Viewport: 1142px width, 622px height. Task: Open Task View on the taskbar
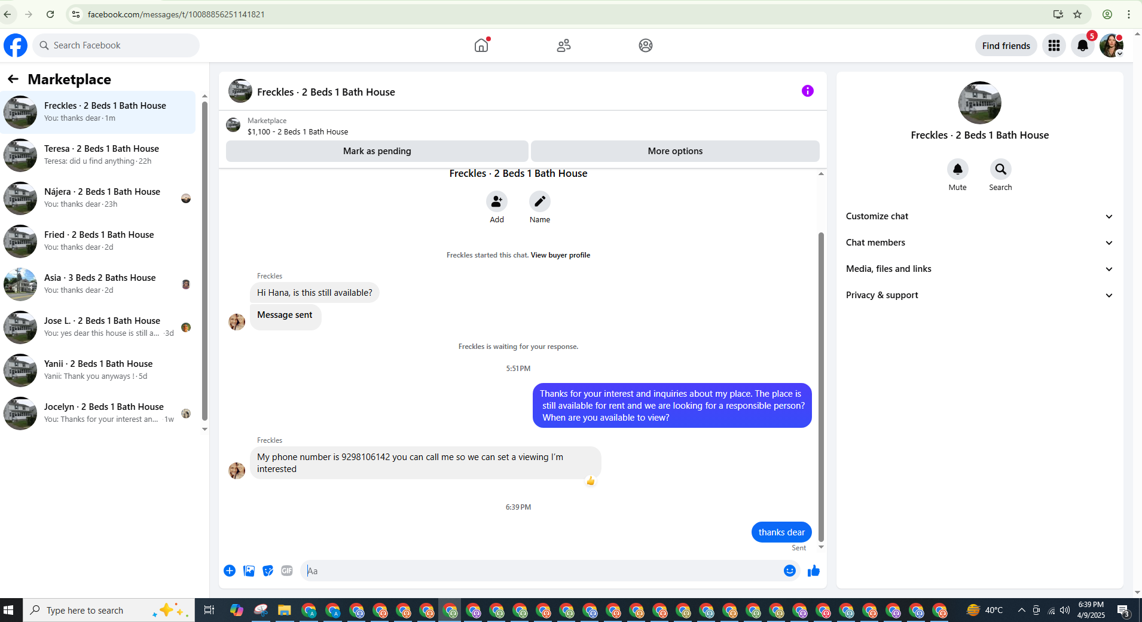pyautogui.click(x=209, y=610)
